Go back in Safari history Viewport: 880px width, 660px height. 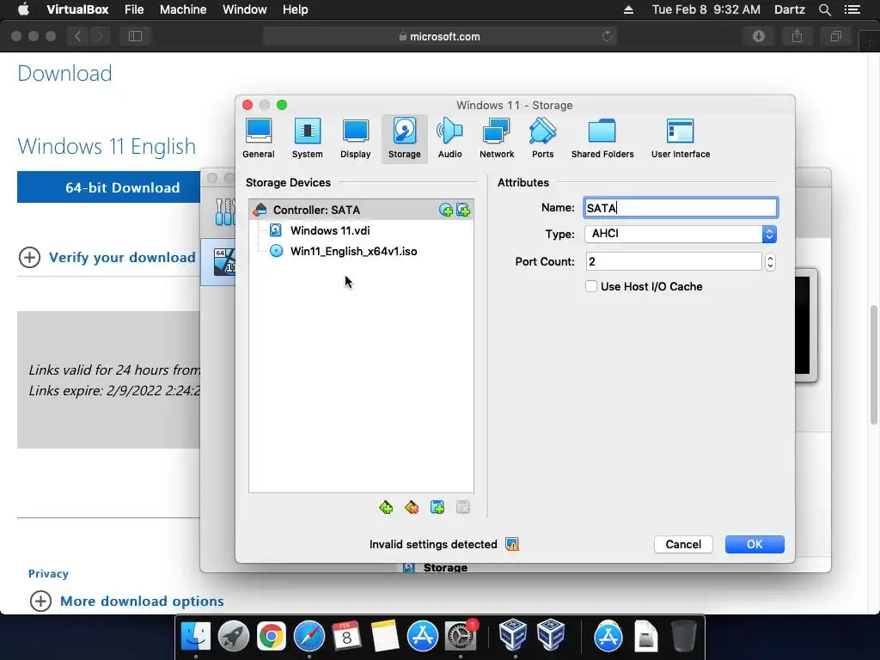click(x=77, y=36)
